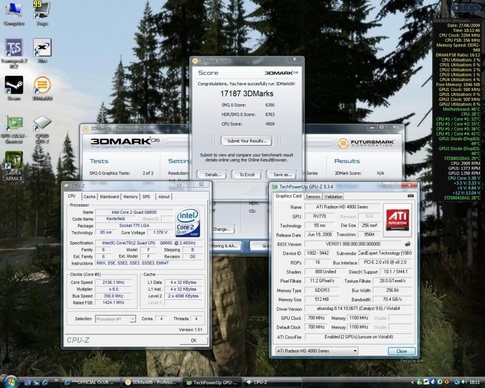Open the volume icon in system tray
This screenshot has width=485, height=388.
464,382
